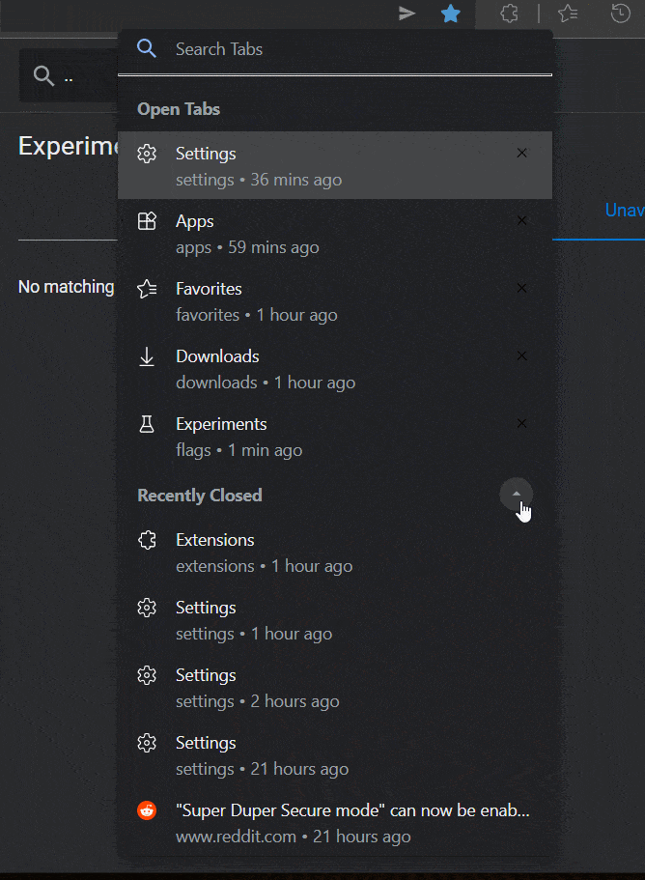Open the History clock toolbar icon
Image resolution: width=645 pixels, height=880 pixels.
(620, 14)
